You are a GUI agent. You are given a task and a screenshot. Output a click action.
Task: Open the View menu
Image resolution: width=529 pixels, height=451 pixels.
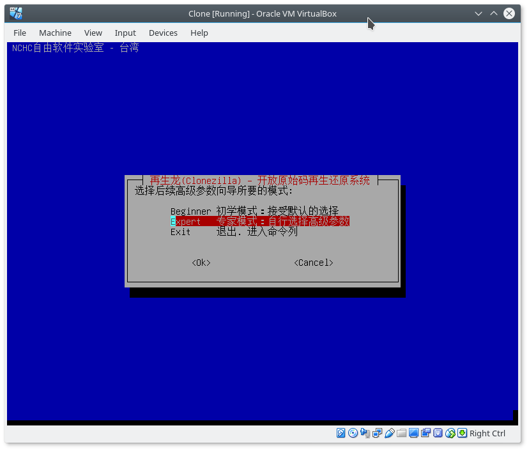(x=93, y=33)
